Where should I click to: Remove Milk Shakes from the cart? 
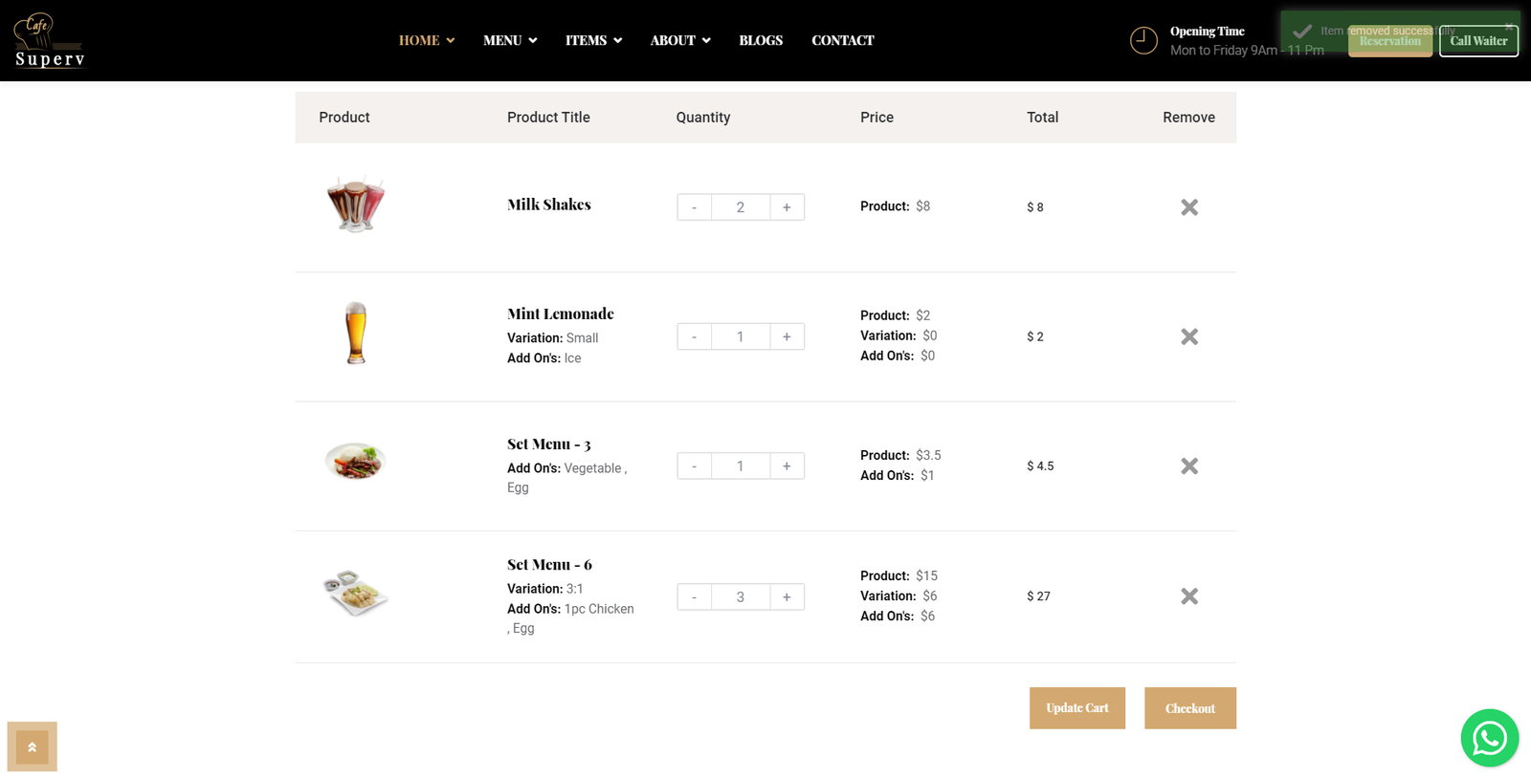[x=1188, y=207]
